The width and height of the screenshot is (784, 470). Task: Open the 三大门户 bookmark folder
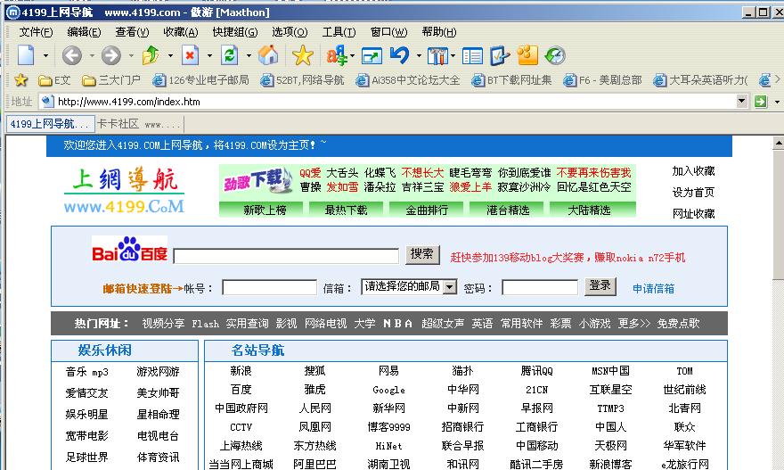116,80
